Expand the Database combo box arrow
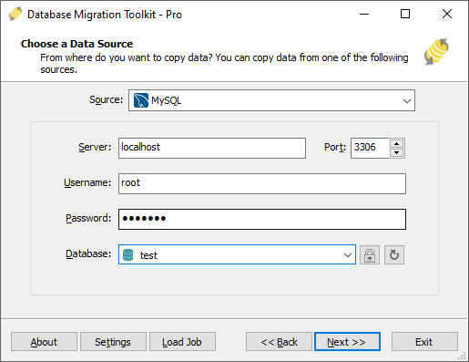 click(348, 255)
